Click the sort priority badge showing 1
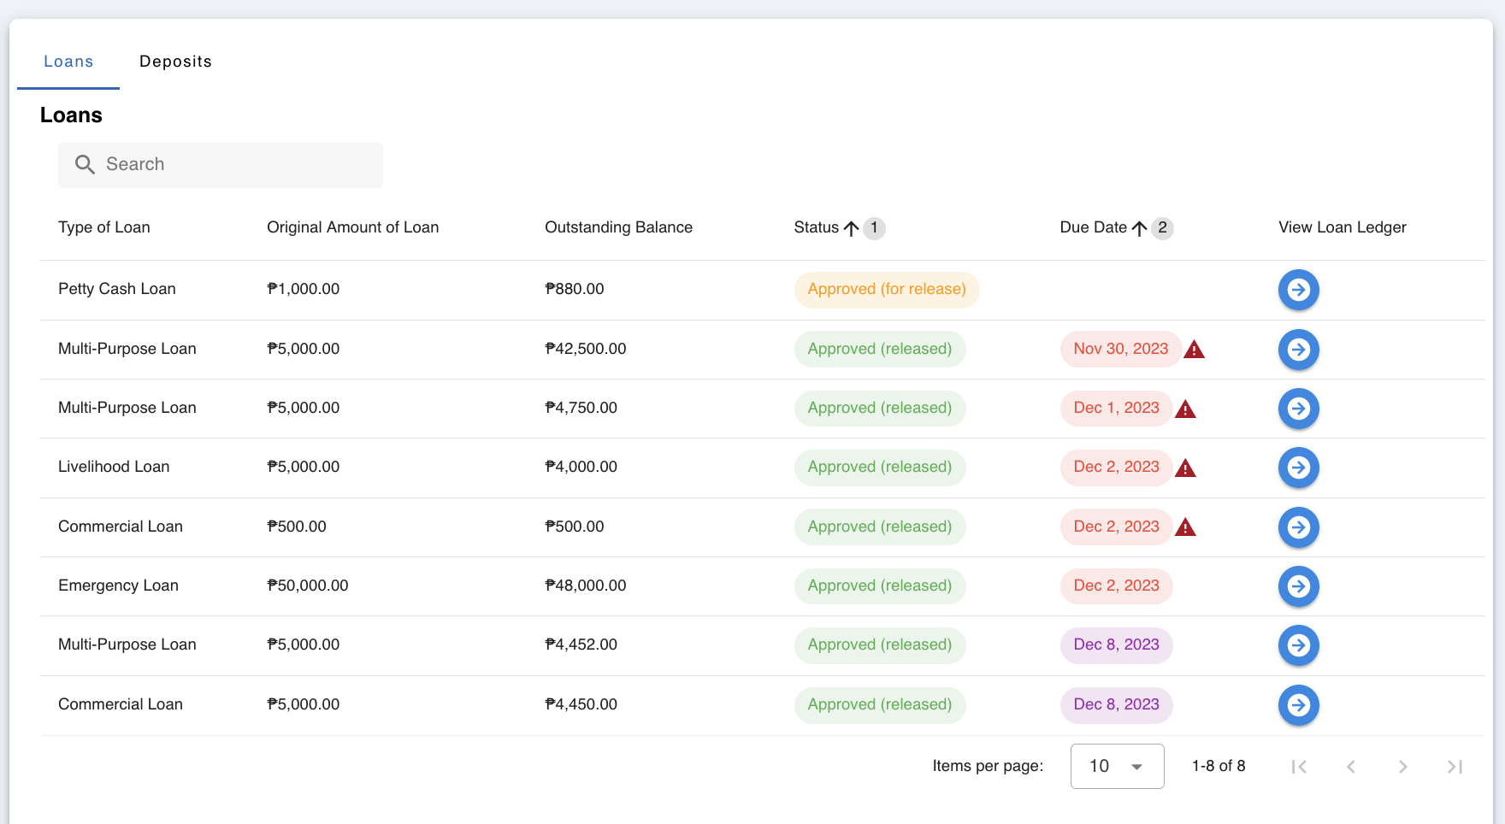This screenshot has width=1505, height=824. click(874, 227)
